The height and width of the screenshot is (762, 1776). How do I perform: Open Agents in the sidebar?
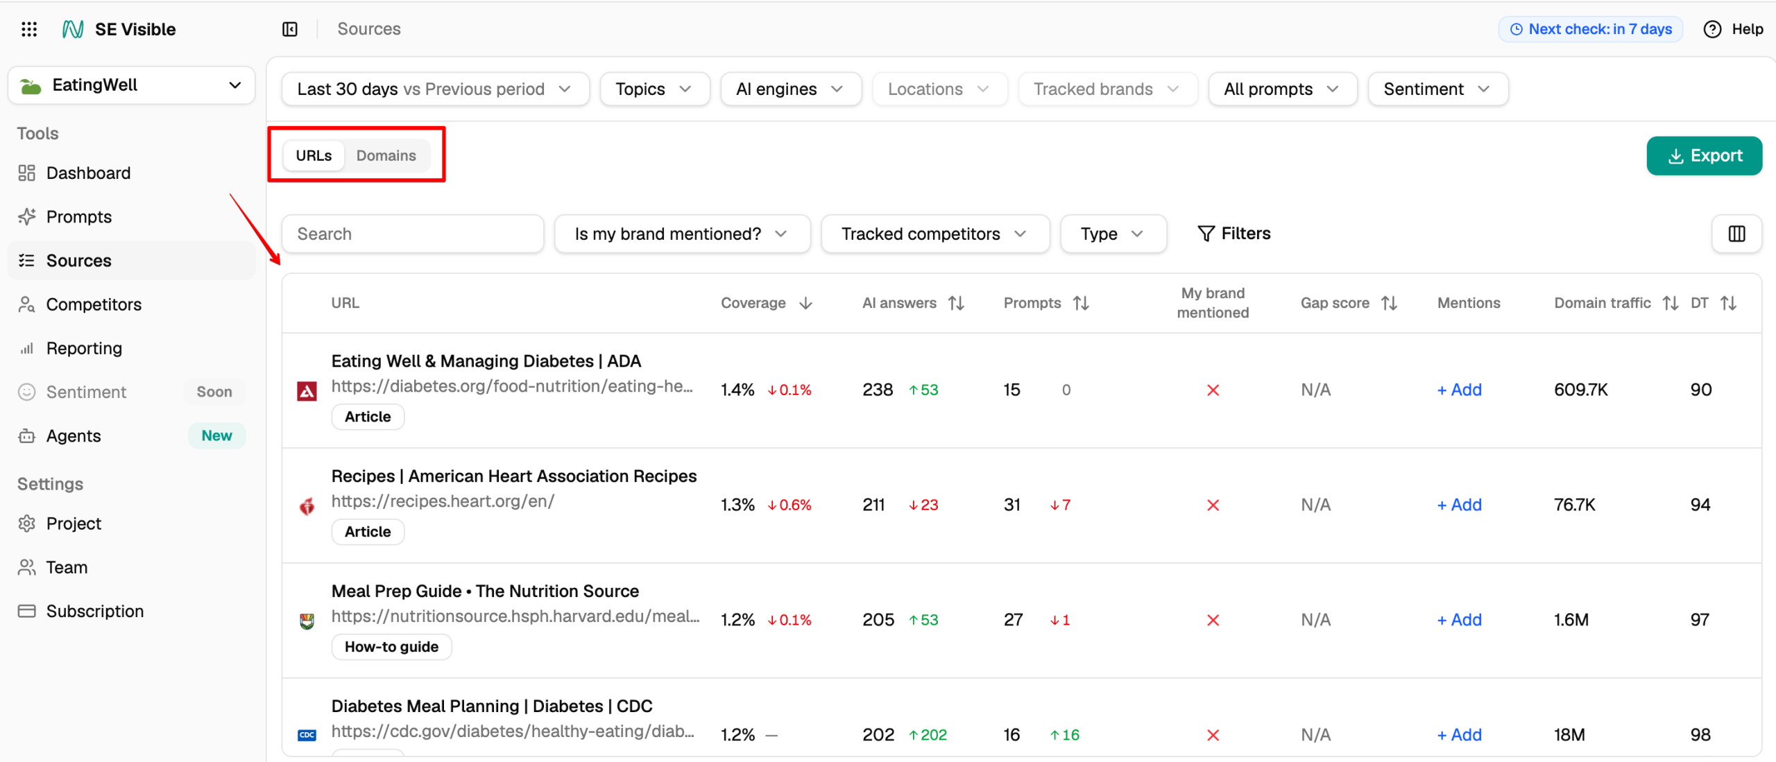pyautogui.click(x=131, y=435)
